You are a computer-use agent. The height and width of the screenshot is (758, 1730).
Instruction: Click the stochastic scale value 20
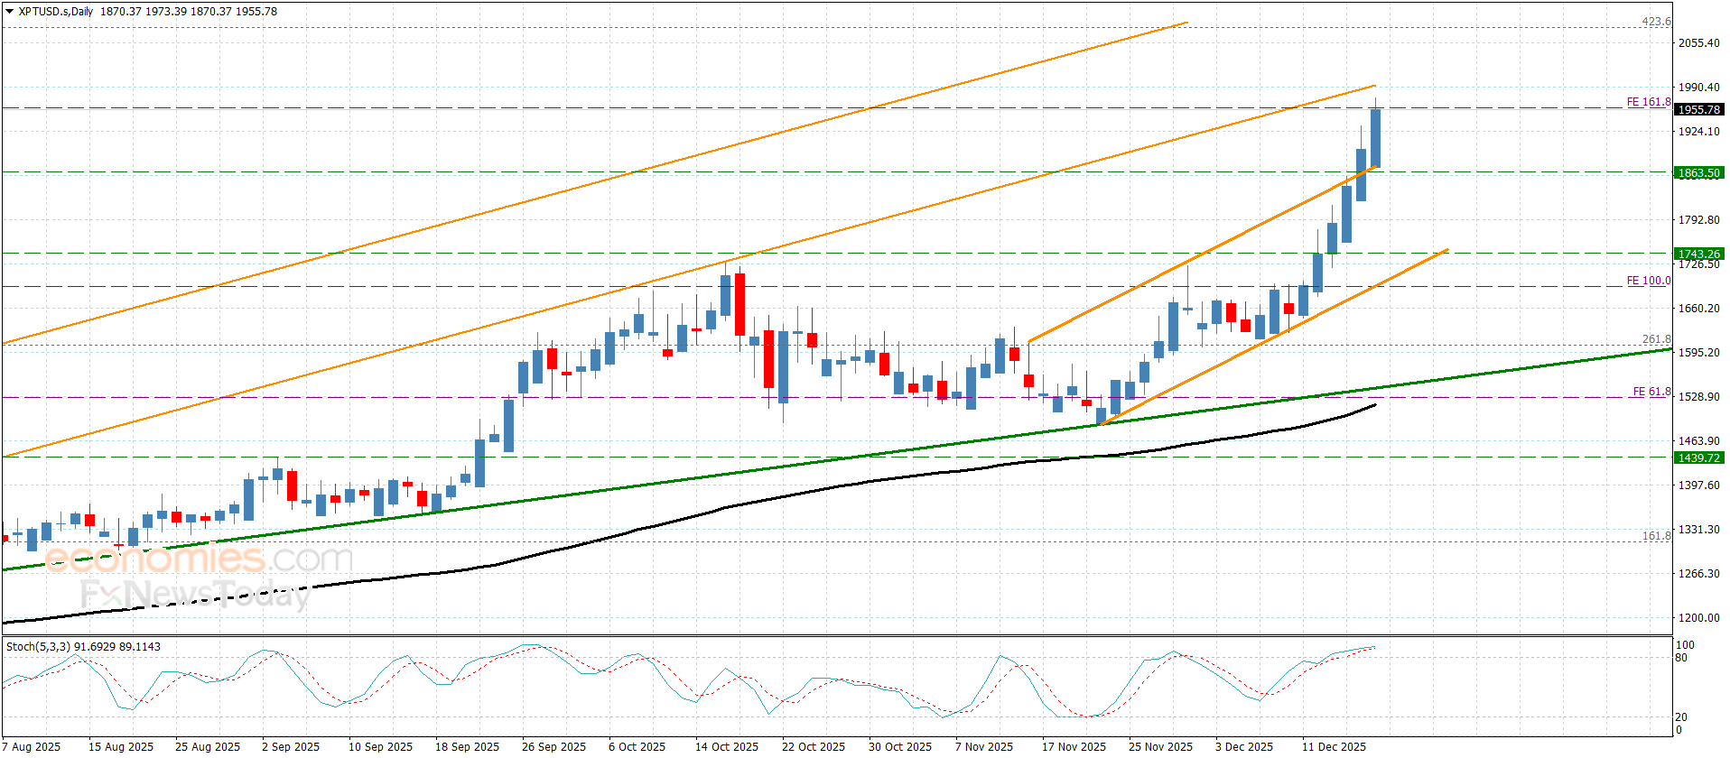point(1681,717)
